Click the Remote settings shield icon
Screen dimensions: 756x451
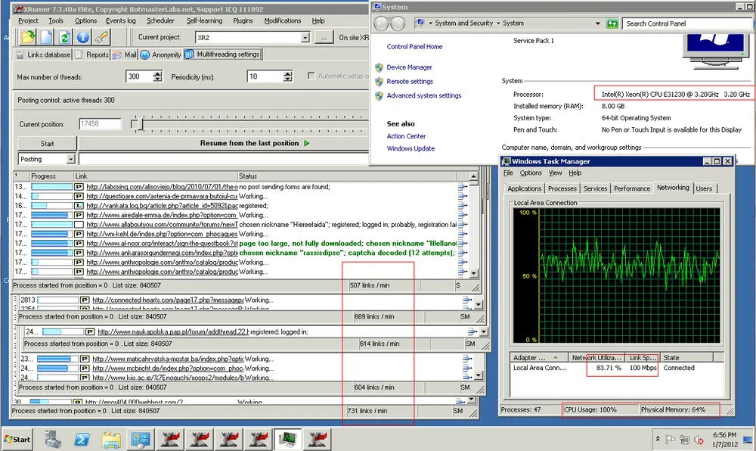click(x=379, y=82)
